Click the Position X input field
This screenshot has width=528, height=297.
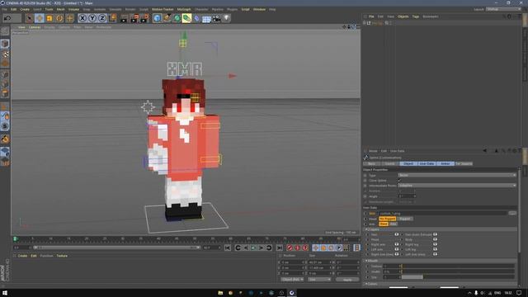[x=292, y=262]
